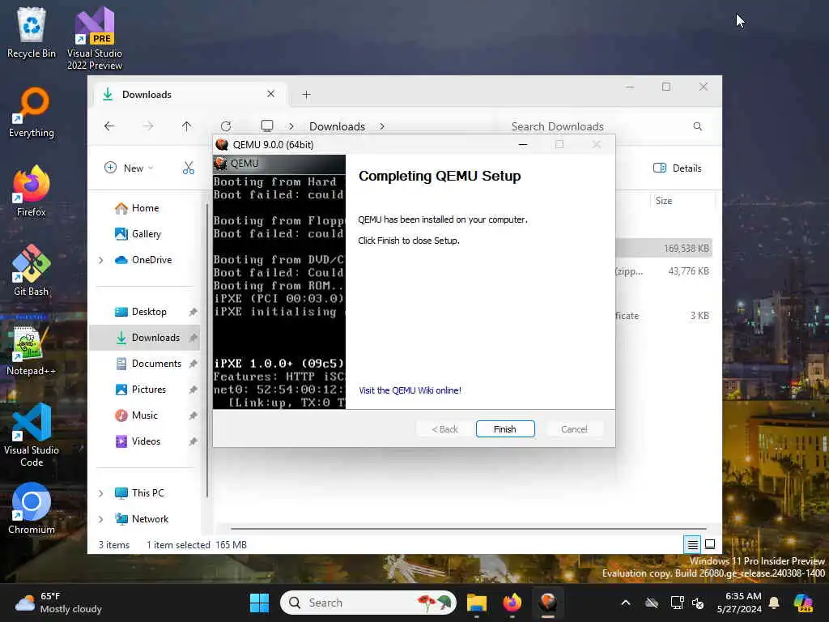
Task: Click the Explorer horizontal scrollbar
Action: pos(469,528)
